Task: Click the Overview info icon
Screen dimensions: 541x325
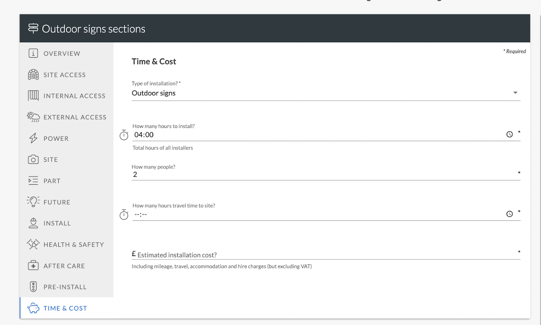Action: (33, 53)
